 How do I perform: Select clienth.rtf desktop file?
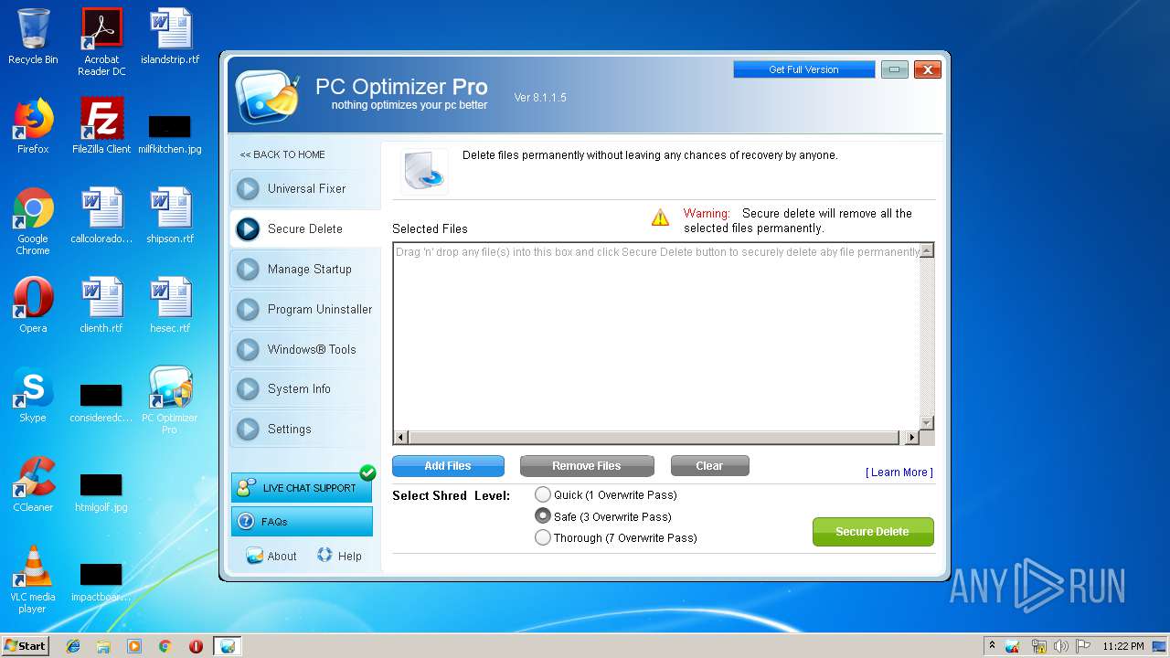101,305
